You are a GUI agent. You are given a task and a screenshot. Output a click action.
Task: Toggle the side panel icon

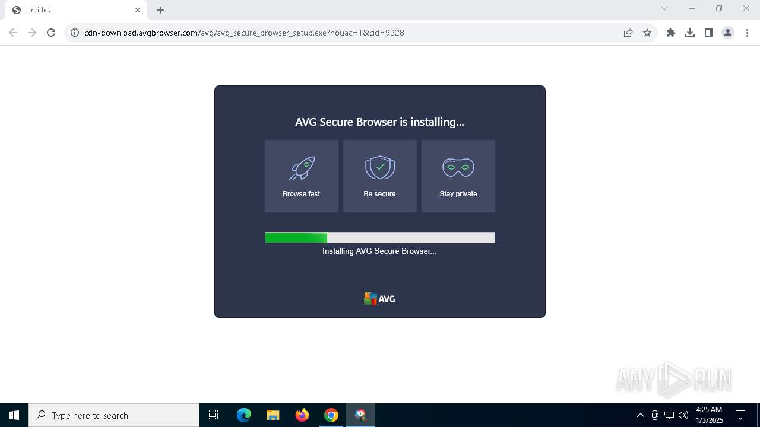tap(709, 33)
